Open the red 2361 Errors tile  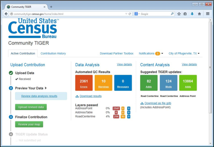click(84, 83)
